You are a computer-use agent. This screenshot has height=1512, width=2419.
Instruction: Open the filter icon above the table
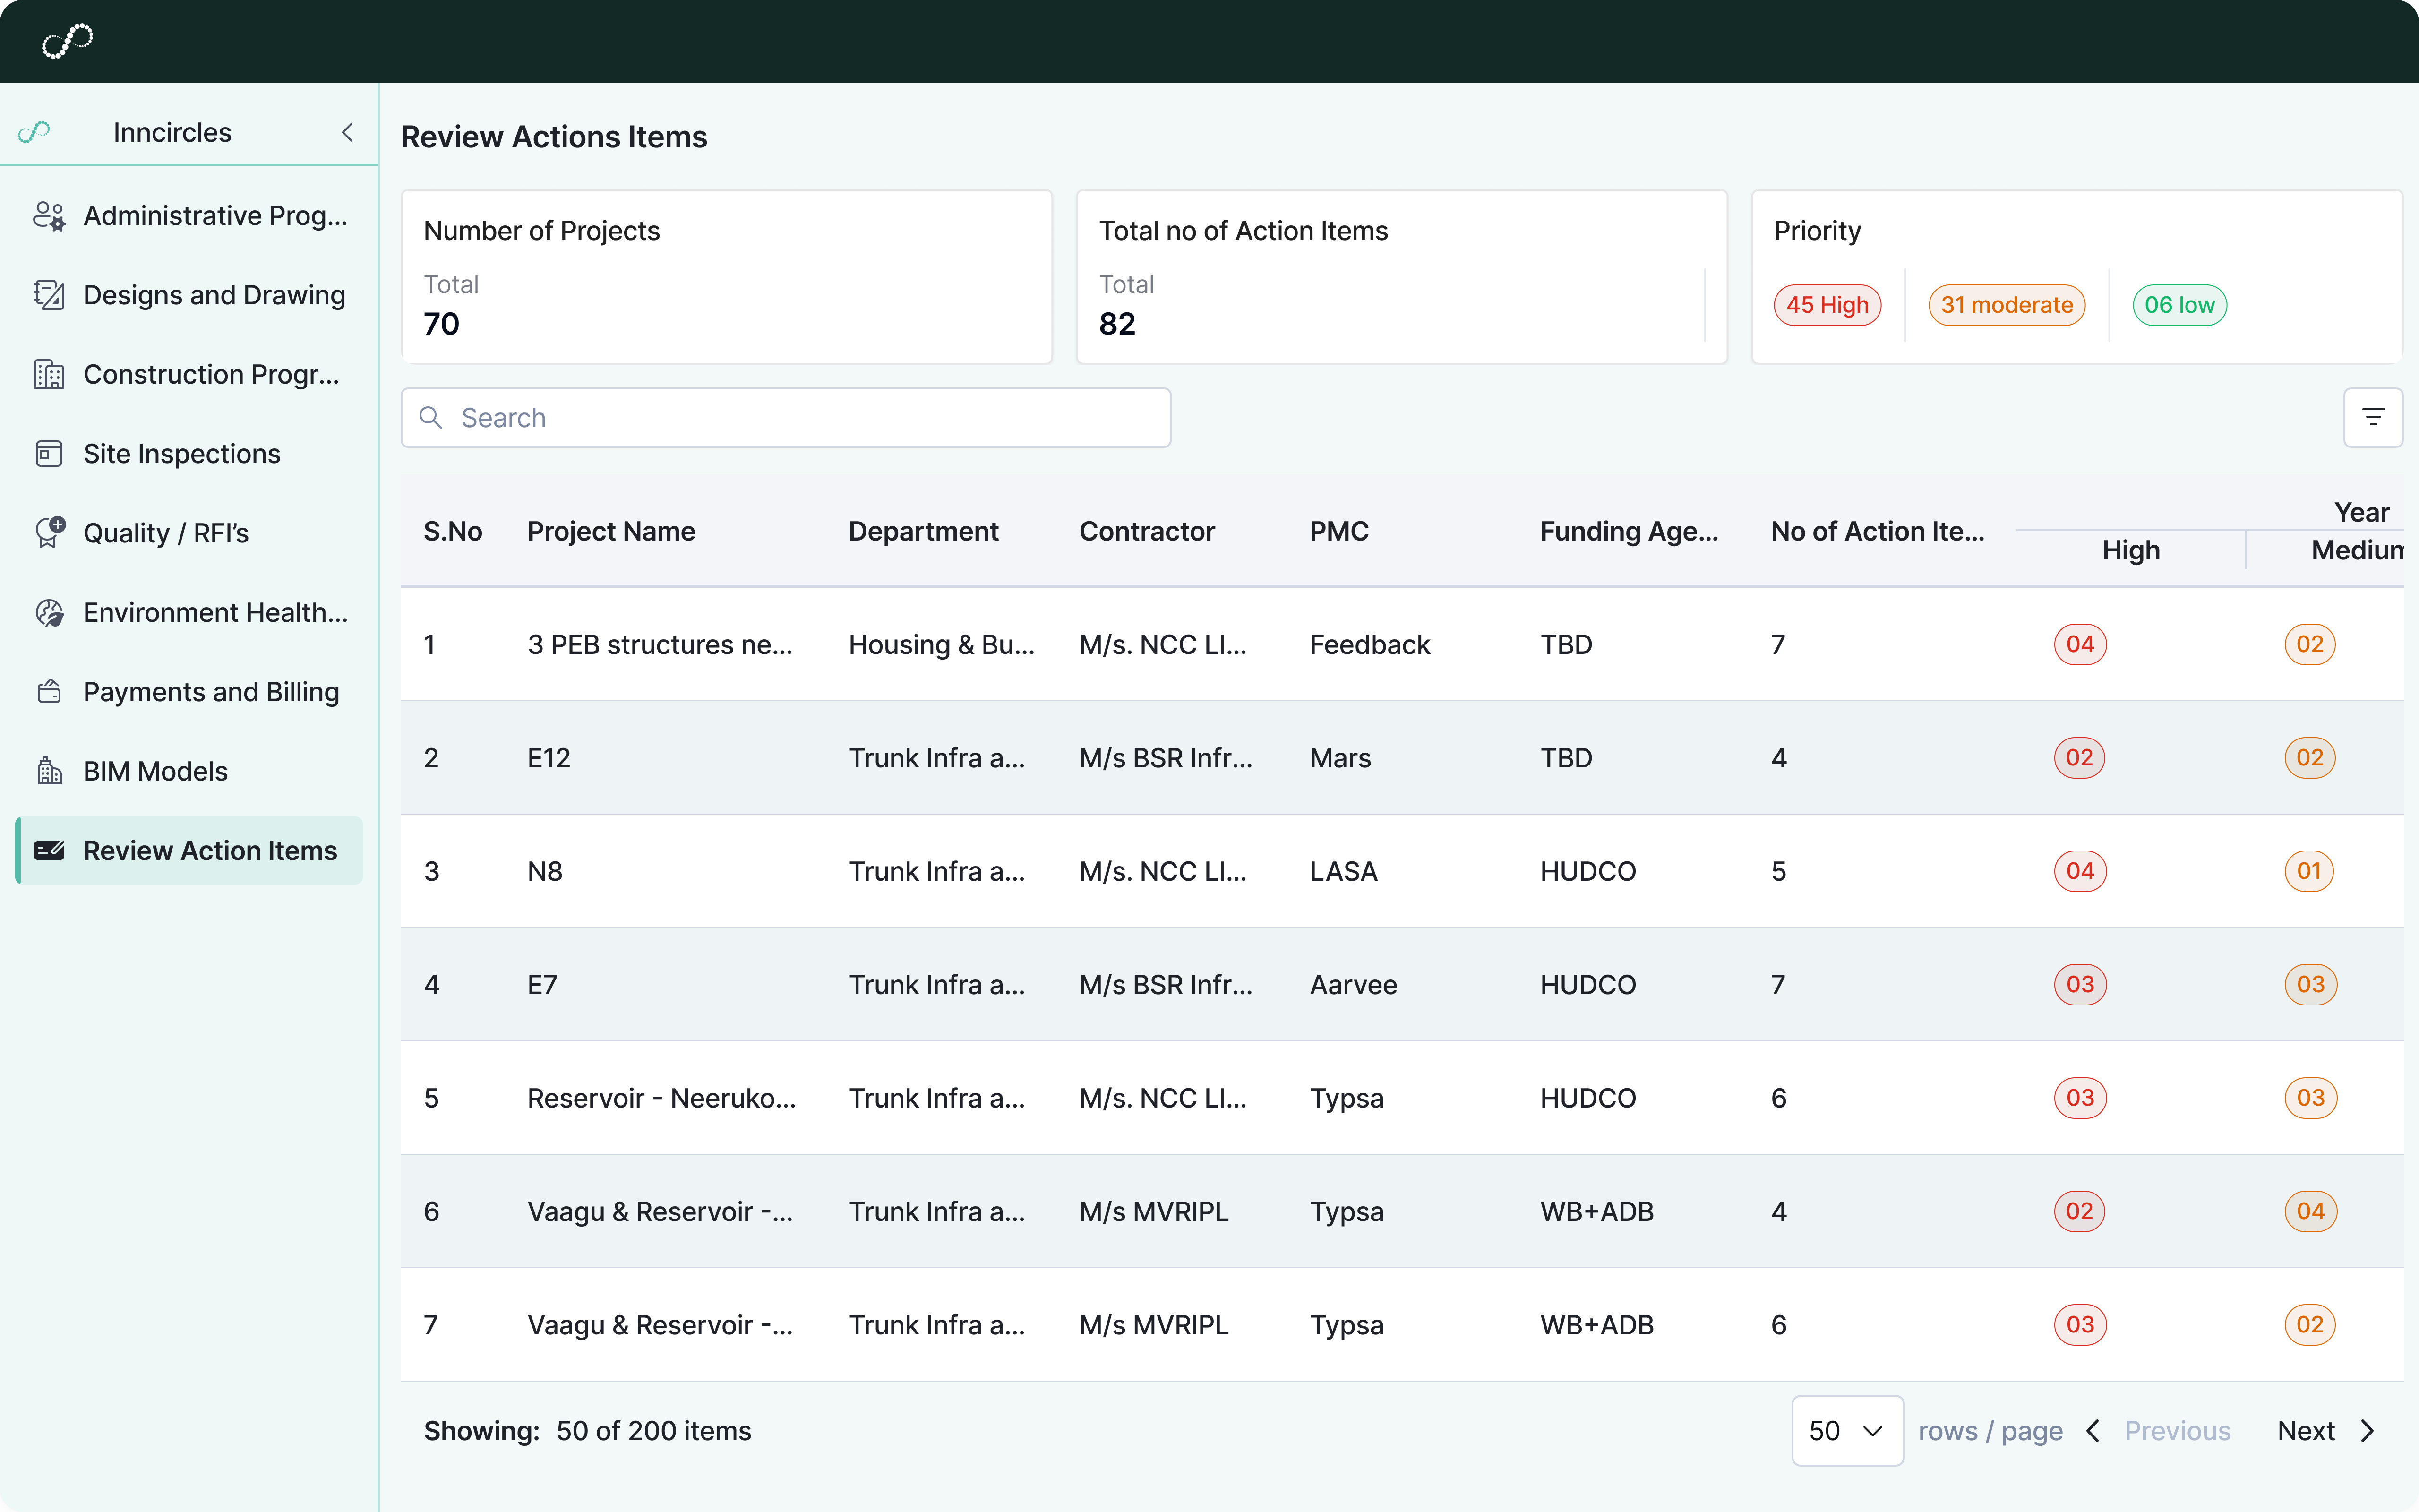tap(2374, 417)
